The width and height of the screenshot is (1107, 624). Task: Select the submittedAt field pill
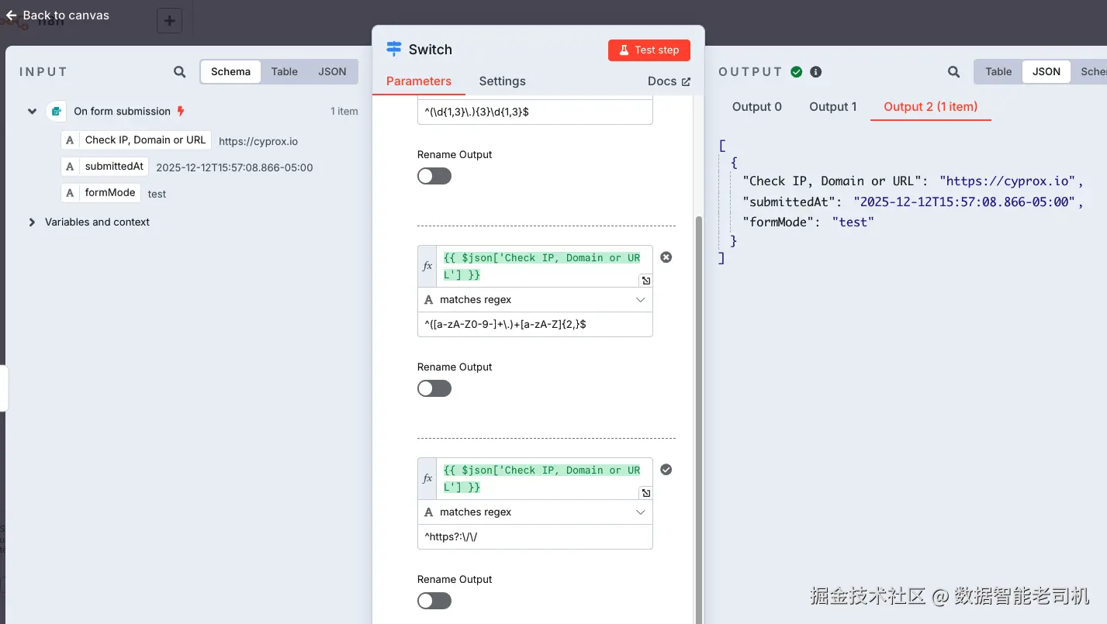[x=105, y=167]
